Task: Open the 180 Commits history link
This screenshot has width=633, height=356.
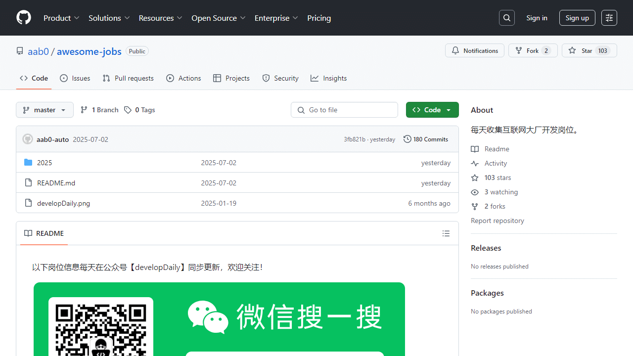Action: coord(426,139)
